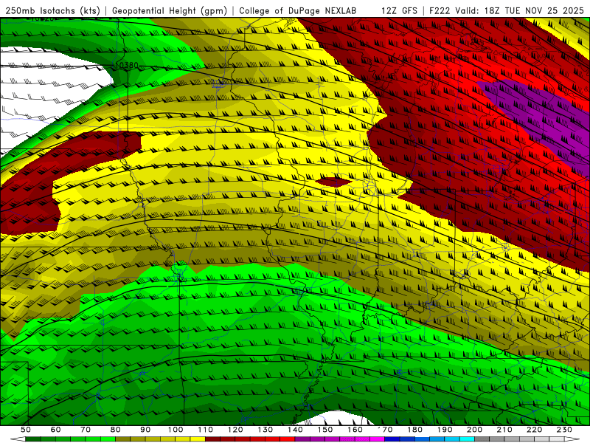This screenshot has height=443, width=590.
Task: Click the 120 value on the color scale
Action: pos(235,430)
